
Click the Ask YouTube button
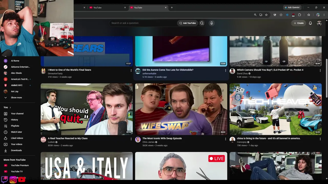(x=188, y=23)
